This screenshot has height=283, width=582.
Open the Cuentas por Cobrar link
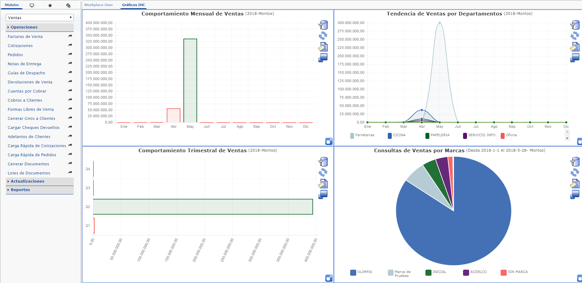pos(27,91)
